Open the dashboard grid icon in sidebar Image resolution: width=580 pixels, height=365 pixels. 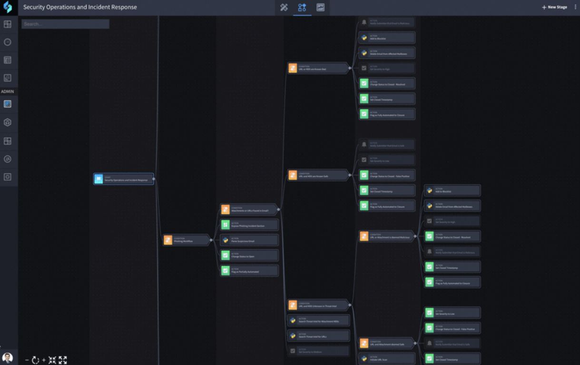[x=8, y=24]
